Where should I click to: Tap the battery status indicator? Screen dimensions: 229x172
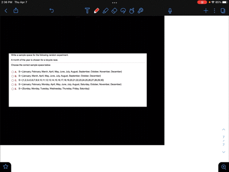(221, 2)
